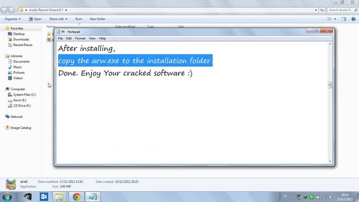Image resolution: width=359 pixels, height=202 pixels.
Task: Click the Type column header
Action: coord(150,26)
